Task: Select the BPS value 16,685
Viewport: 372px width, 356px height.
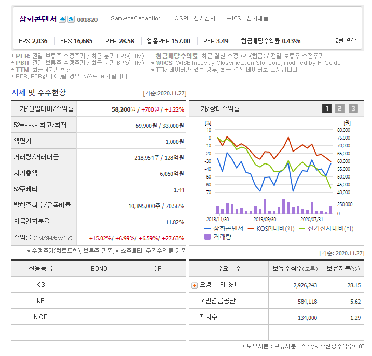Action: [83, 41]
